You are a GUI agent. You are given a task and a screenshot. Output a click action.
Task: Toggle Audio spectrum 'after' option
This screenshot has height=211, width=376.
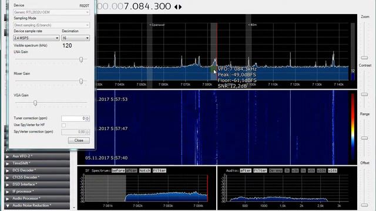[x=246, y=171]
